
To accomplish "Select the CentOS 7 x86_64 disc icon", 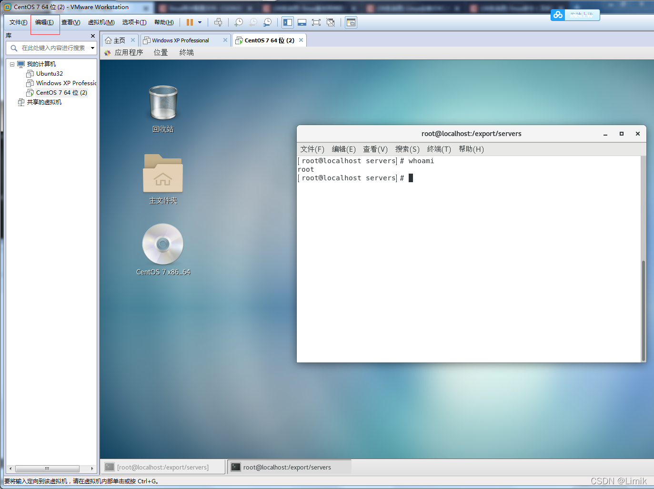I will [163, 249].
